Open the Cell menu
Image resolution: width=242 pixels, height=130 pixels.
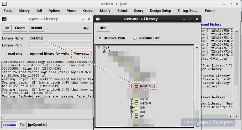coord(39,11)
